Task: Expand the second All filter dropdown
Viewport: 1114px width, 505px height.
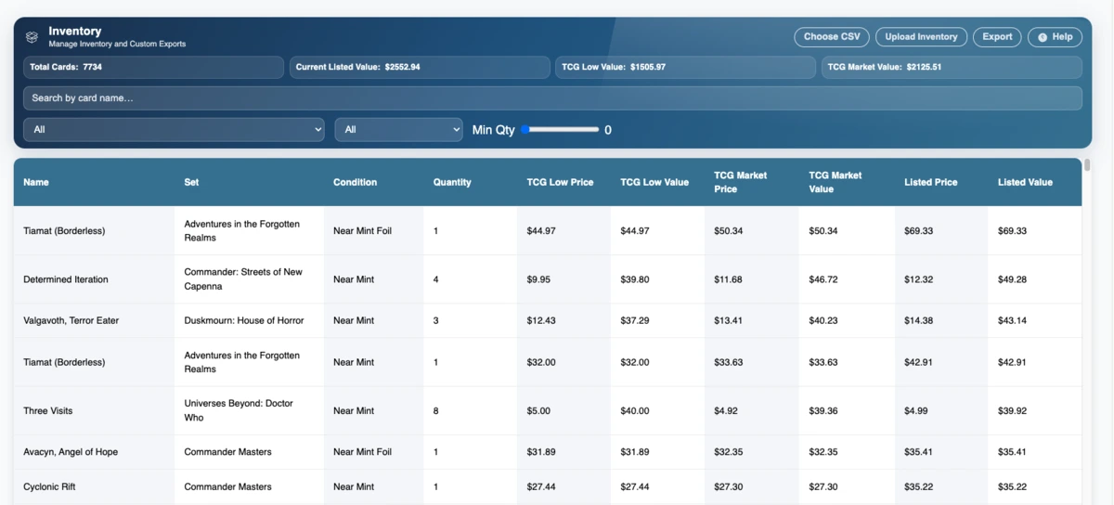Action: click(x=398, y=130)
